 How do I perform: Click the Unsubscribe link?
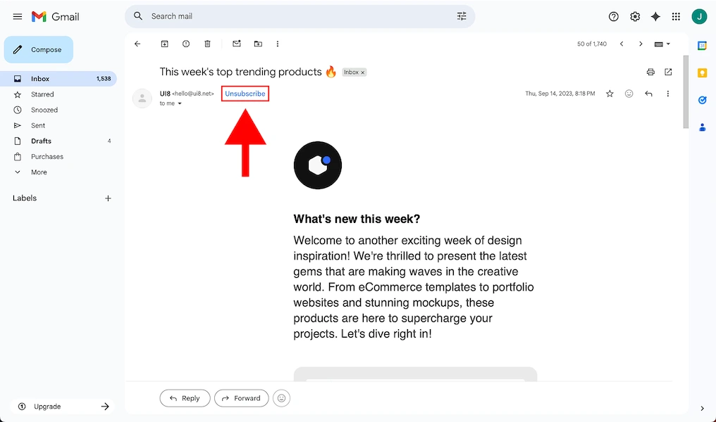[245, 93]
